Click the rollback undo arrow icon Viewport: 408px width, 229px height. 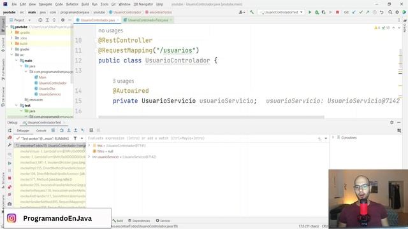pos(381,12)
